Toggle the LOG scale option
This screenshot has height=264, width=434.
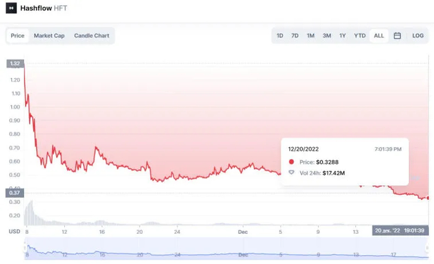tap(418, 36)
